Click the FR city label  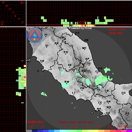pos(82,88)
